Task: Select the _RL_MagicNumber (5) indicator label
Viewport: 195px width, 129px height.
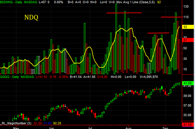Action: 16,123
